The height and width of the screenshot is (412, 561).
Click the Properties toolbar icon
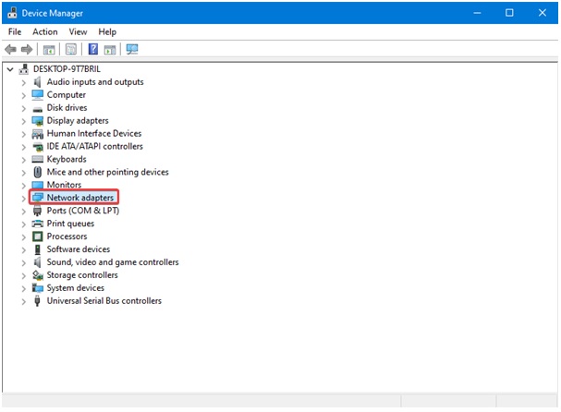[70, 49]
